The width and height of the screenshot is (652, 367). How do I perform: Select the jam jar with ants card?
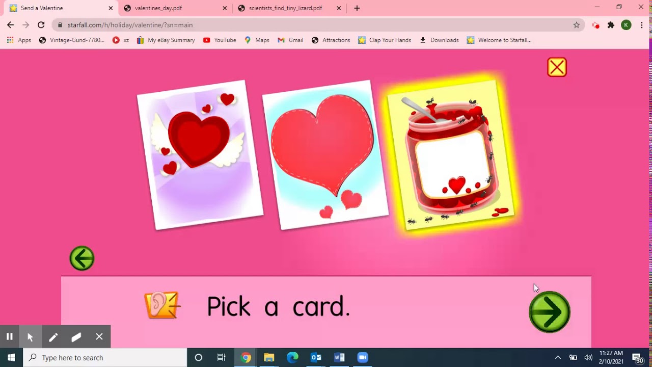point(451,155)
